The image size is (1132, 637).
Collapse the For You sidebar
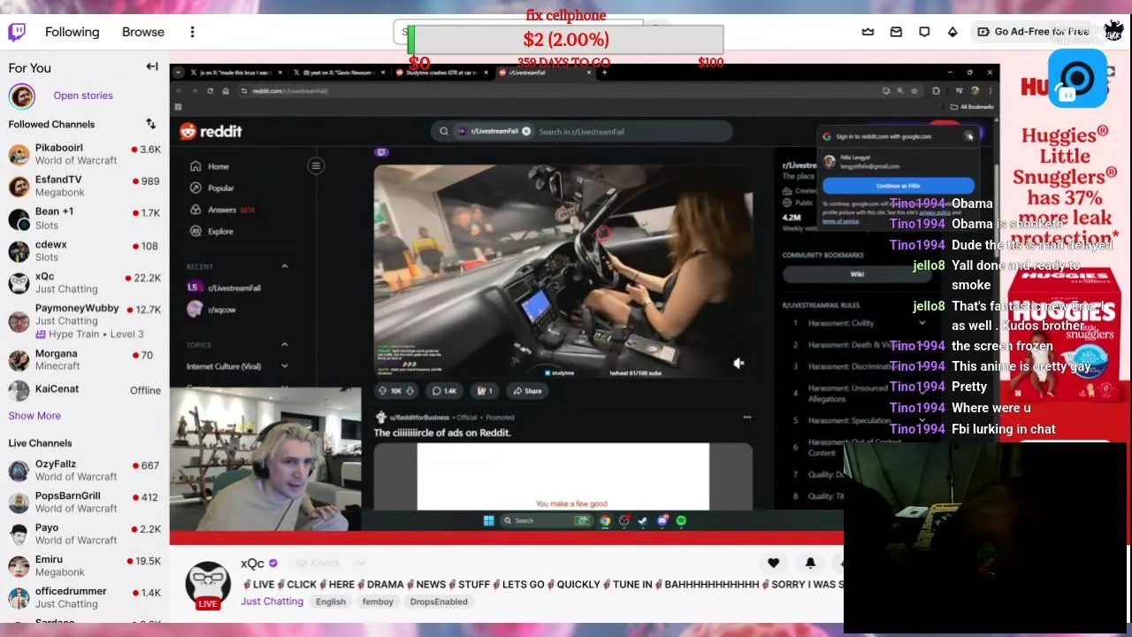(152, 67)
